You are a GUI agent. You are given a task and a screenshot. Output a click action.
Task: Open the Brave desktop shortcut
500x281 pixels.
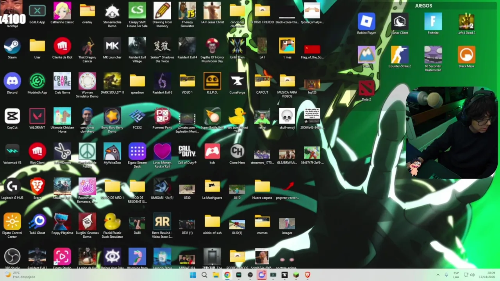pos(37,189)
